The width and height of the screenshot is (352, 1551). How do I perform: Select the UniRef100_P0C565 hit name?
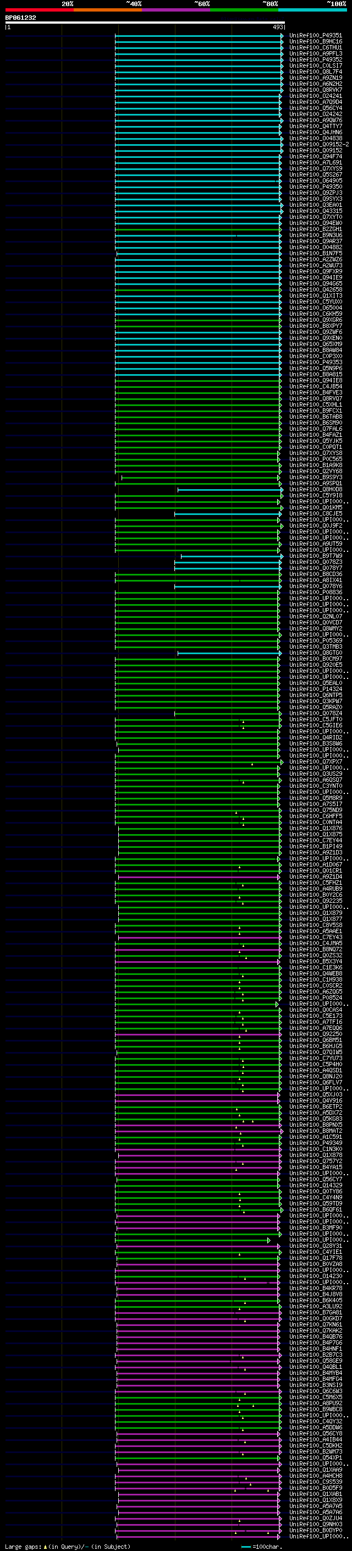(315, 459)
